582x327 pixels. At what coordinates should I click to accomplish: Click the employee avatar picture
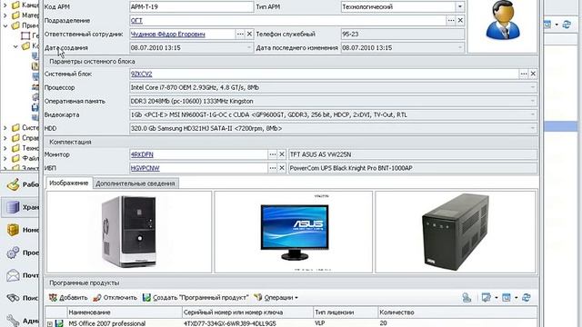(503, 20)
